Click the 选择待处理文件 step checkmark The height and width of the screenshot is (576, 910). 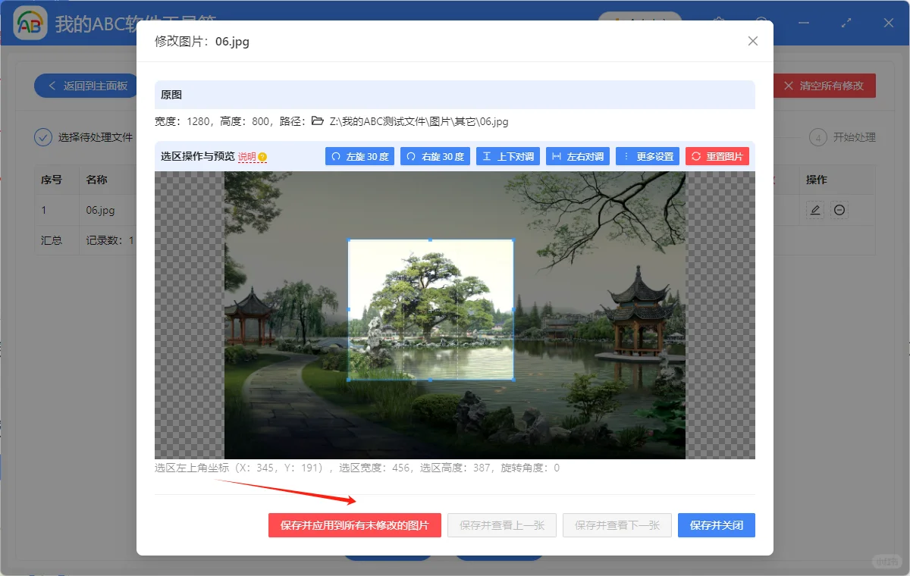pos(43,137)
